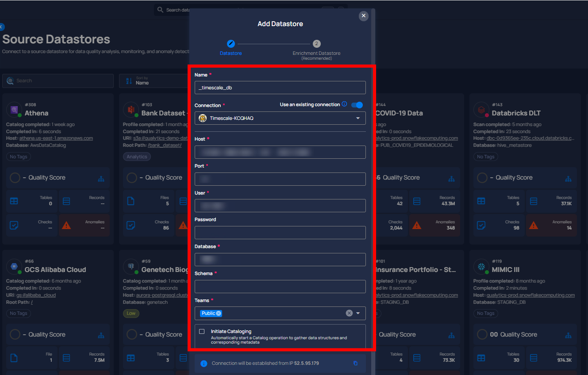The width and height of the screenshot is (588, 375).
Task: Click the hierarchy icon in Athena's Quality Score
Action: pyautogui.click(x=101, y=179)
